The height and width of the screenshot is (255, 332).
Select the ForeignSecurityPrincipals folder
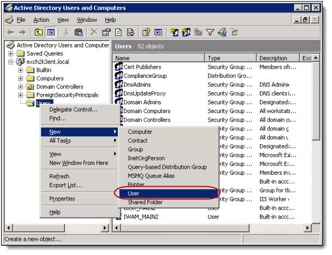[x=67, y=95]
